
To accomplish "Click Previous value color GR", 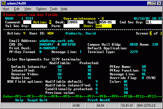I will coord(126,93).
